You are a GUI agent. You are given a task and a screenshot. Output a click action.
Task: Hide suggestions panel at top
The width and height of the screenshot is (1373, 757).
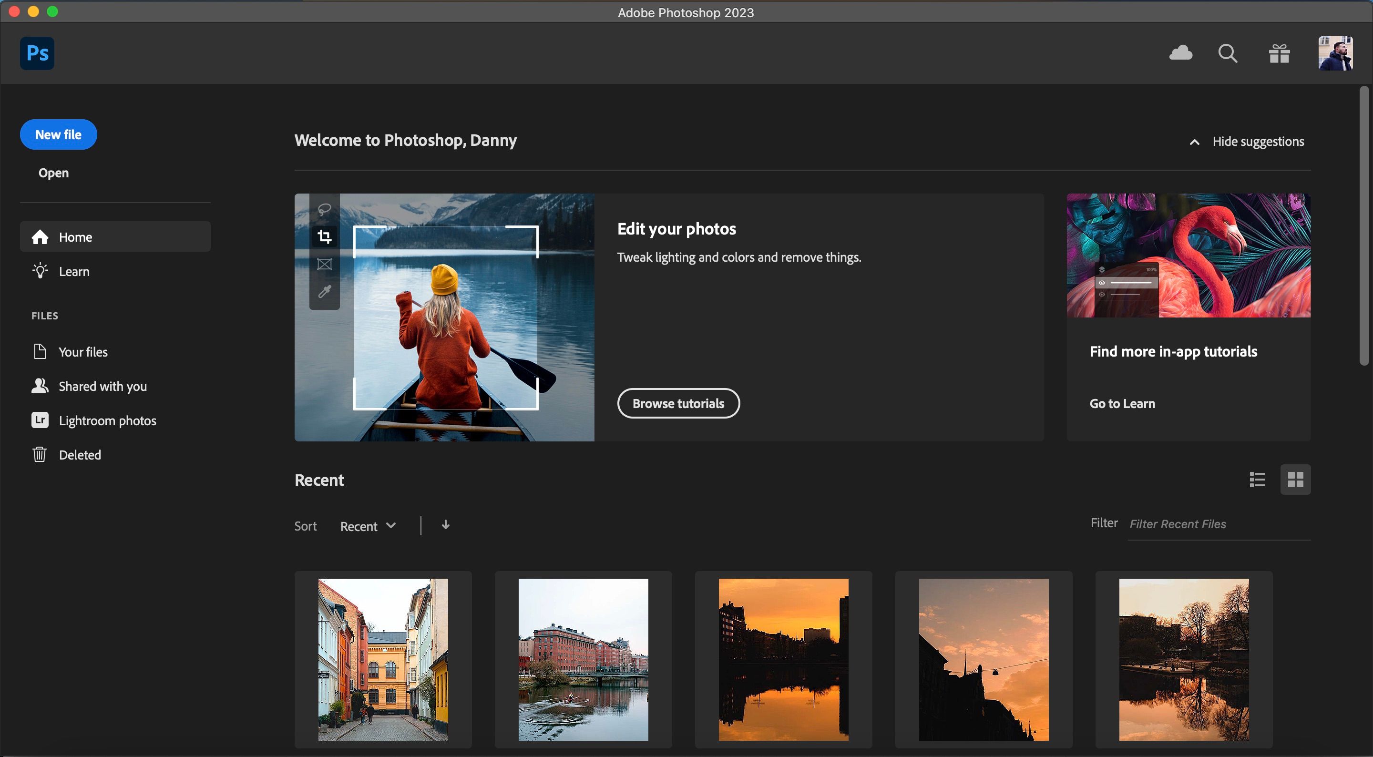[1245, 141]
